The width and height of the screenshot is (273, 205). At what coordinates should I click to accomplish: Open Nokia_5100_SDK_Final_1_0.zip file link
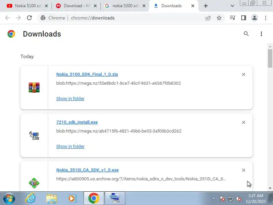[x=87, y=74]
